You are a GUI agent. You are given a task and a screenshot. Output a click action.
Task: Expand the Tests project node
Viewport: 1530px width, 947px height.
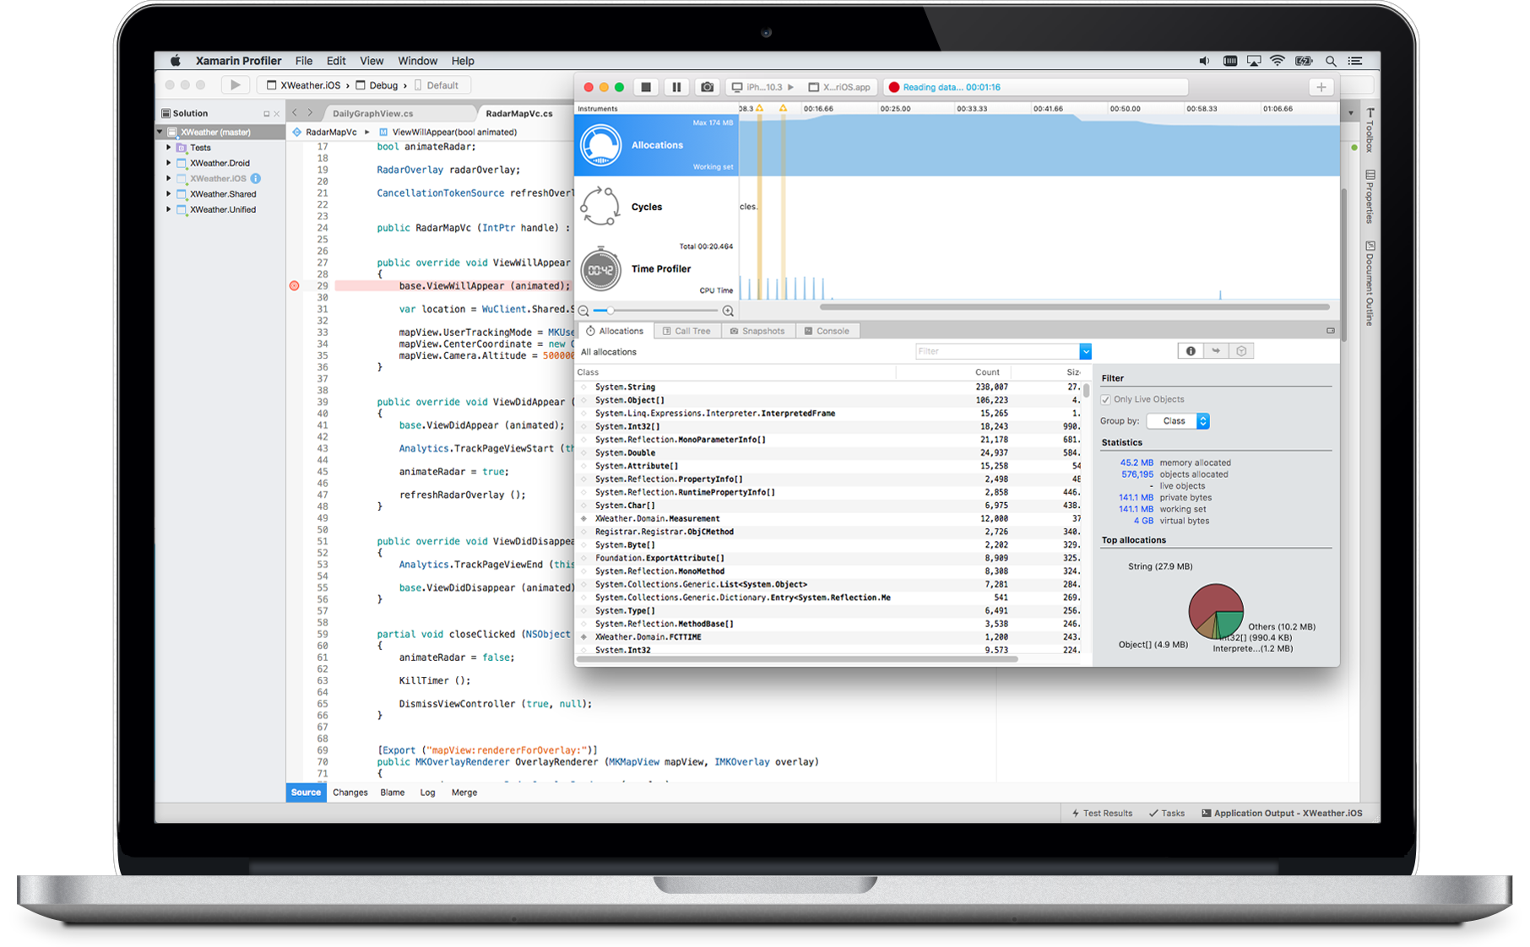point(169,148)
